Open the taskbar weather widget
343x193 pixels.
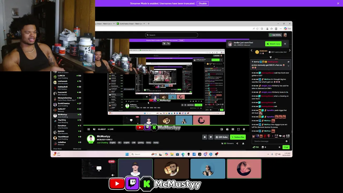[x=57, y=154]
